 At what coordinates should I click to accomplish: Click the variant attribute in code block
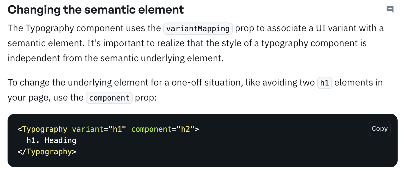[x=88, y=129]
